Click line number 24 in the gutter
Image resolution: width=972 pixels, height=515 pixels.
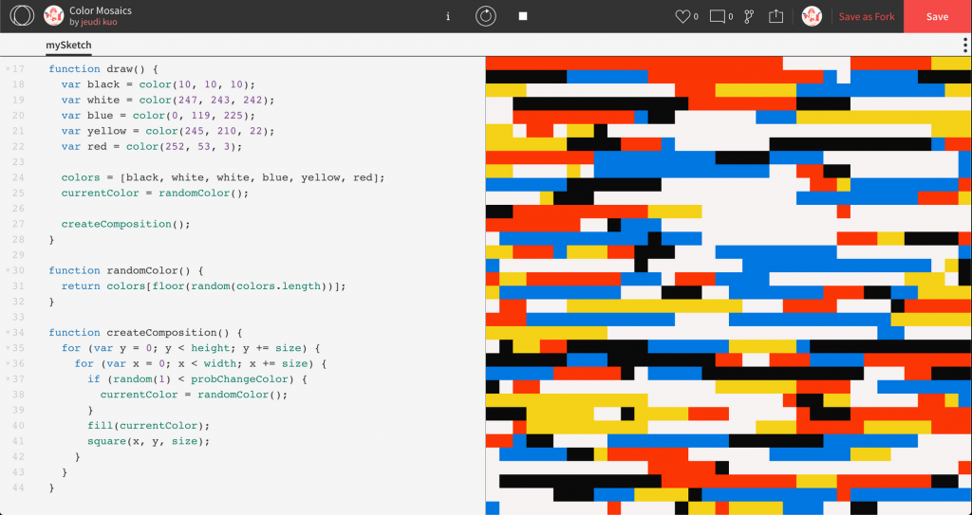coord(18,177)
